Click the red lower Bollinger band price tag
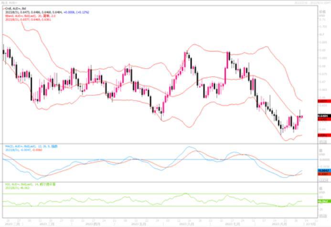Screen dimensions: 331x227 324,135
